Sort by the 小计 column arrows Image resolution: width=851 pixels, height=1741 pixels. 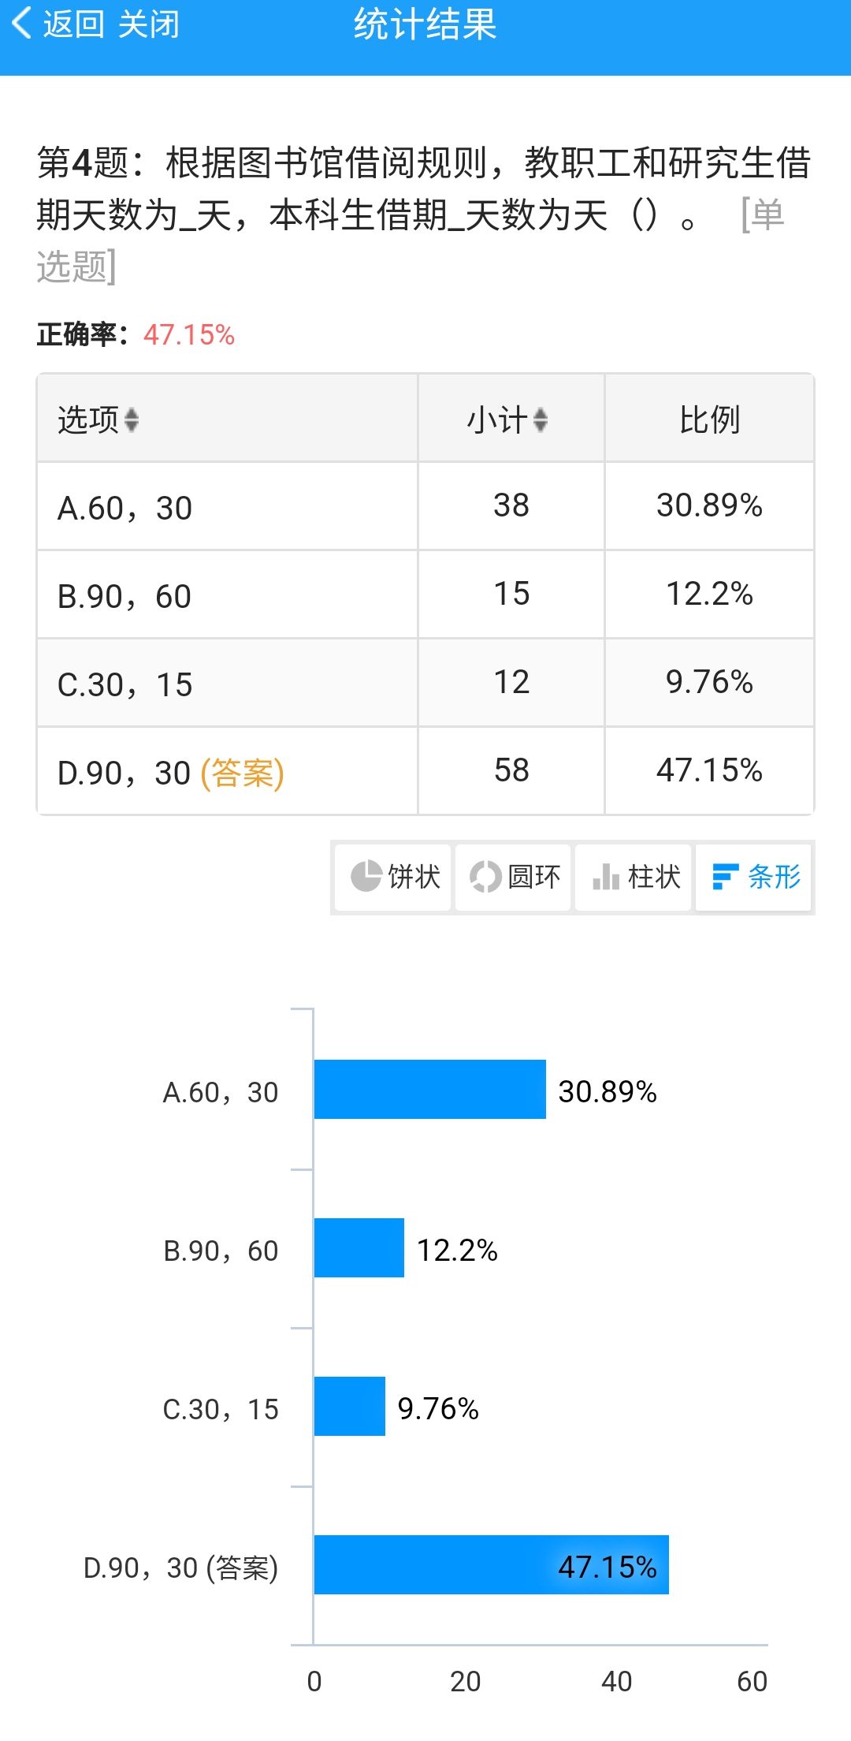click(x=541, y=419)
